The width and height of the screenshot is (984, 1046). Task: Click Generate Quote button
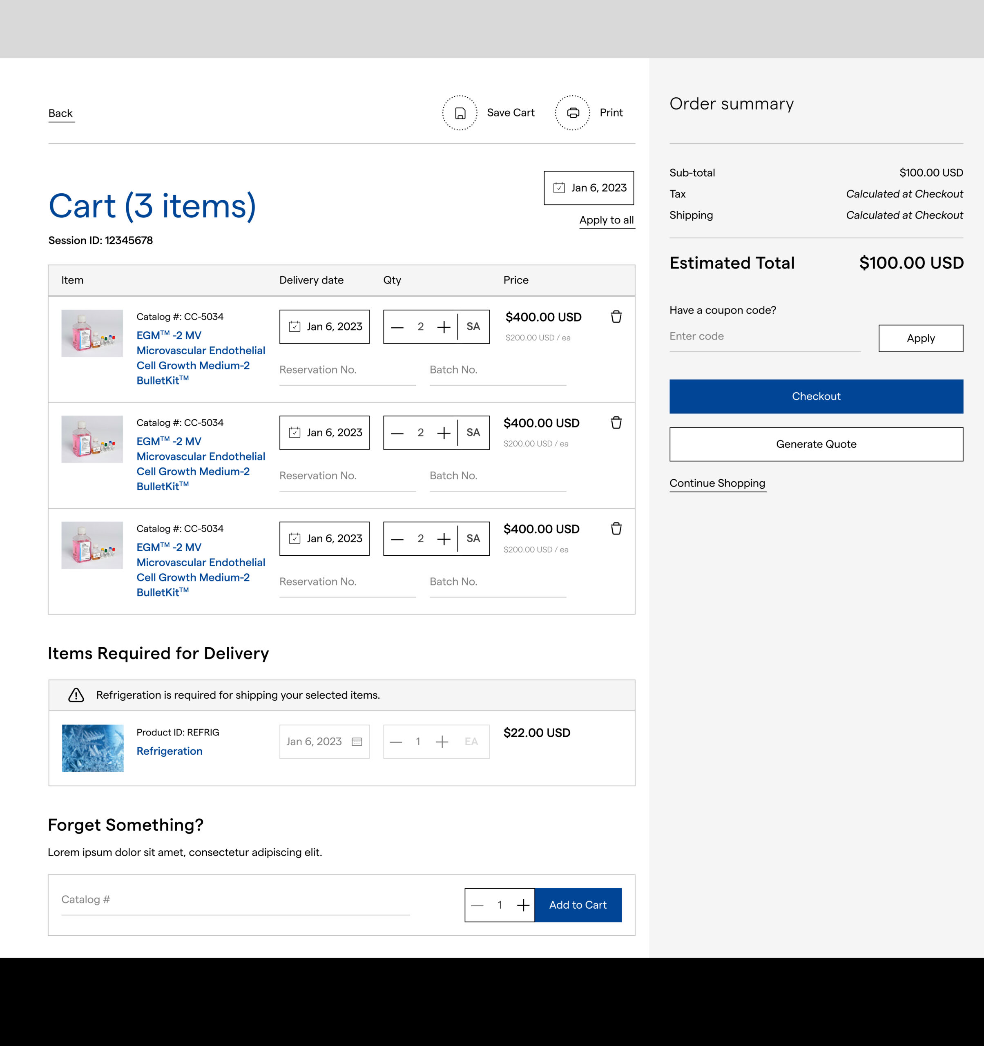(x=816, y=444)
